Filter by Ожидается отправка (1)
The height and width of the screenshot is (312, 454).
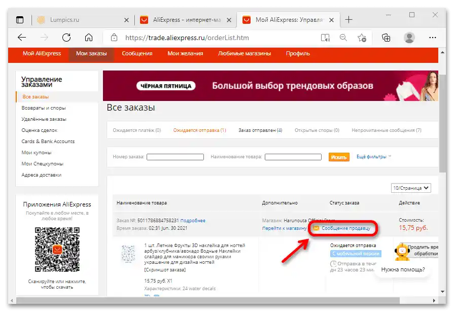[199, 130]
